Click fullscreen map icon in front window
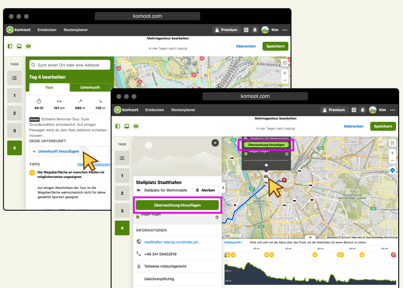 coord(392,143)
